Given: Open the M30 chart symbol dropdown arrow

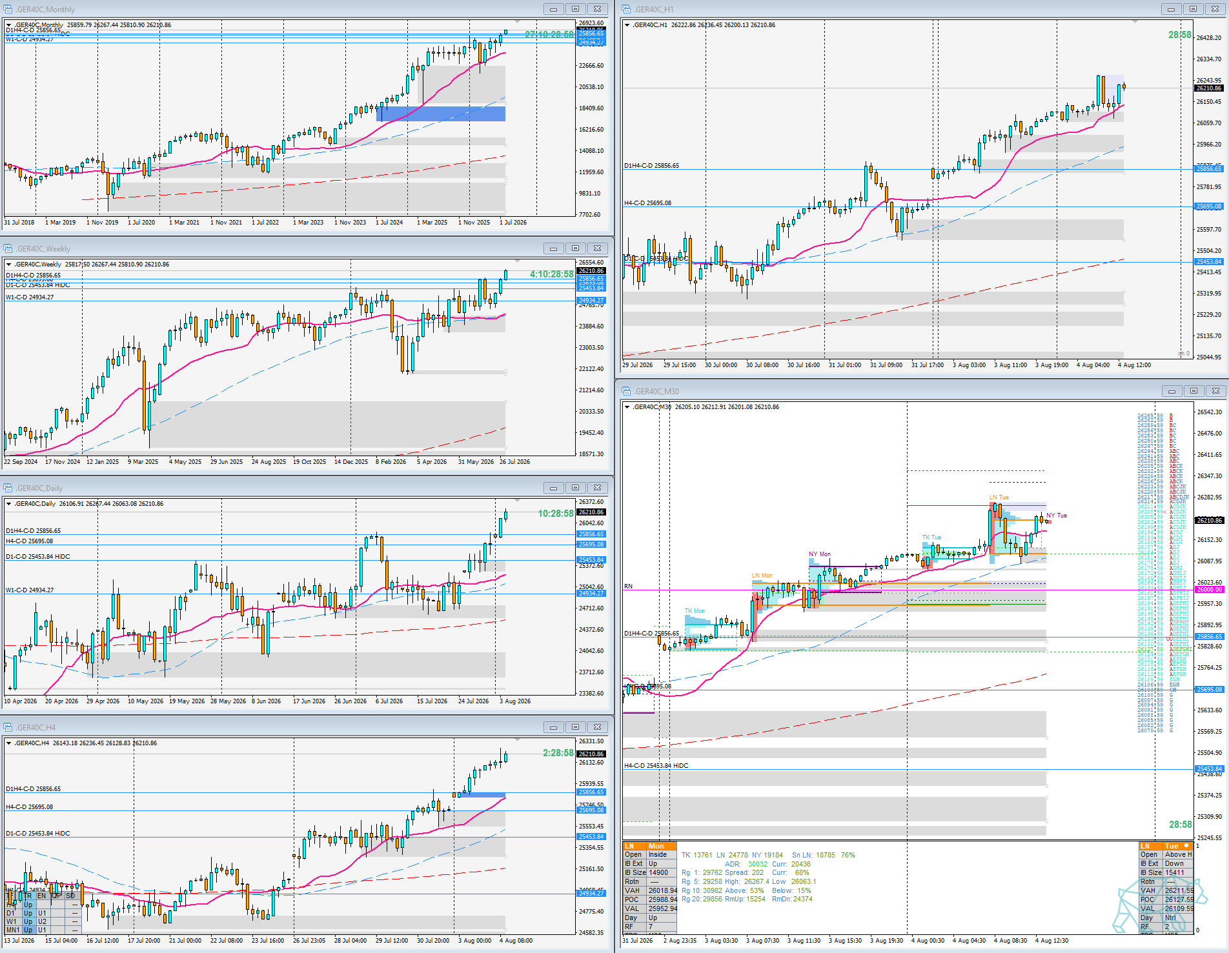Looking at the screenshot, I should tap(627, 407).
